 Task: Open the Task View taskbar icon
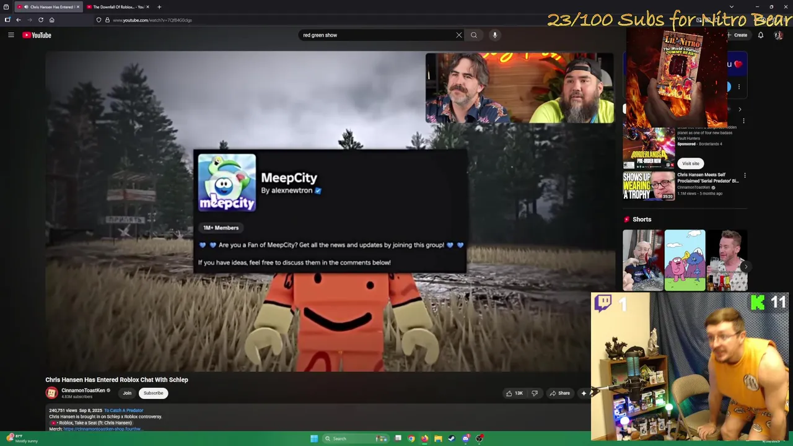[x=398, y=439]
